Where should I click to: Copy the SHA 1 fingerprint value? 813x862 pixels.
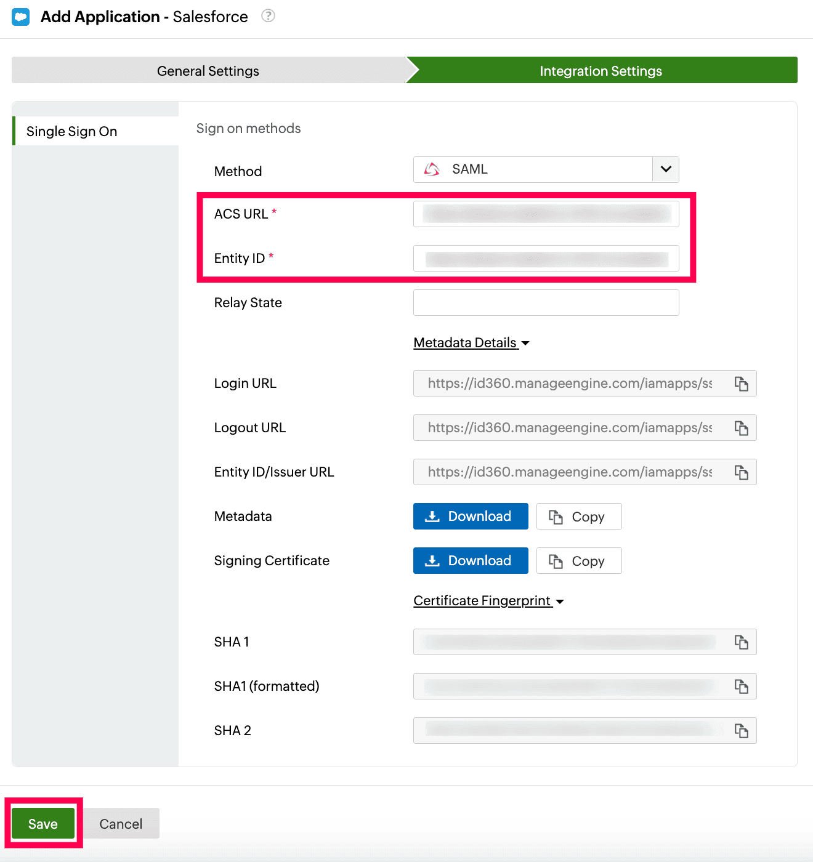[x=742, y=642]
